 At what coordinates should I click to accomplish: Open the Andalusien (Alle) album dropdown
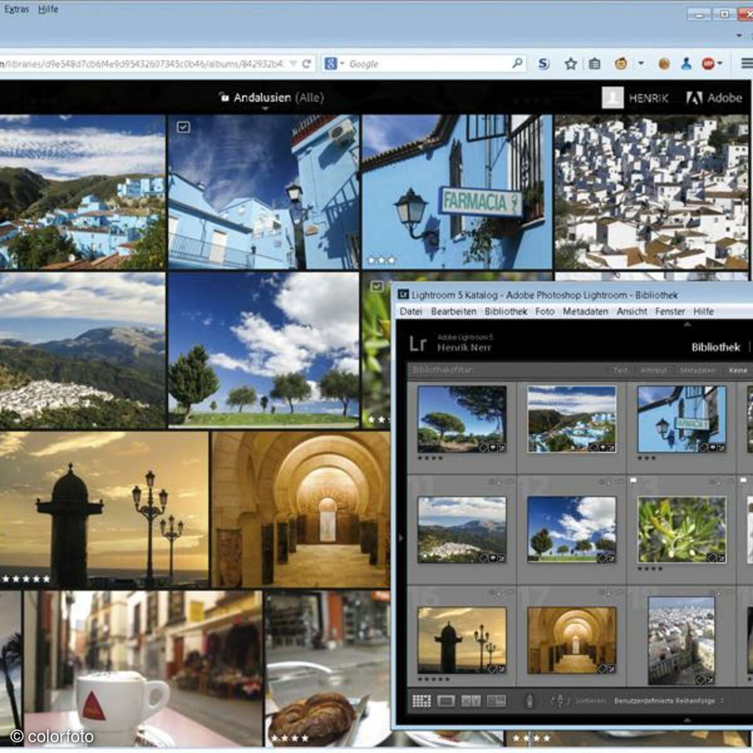point(271,98)
